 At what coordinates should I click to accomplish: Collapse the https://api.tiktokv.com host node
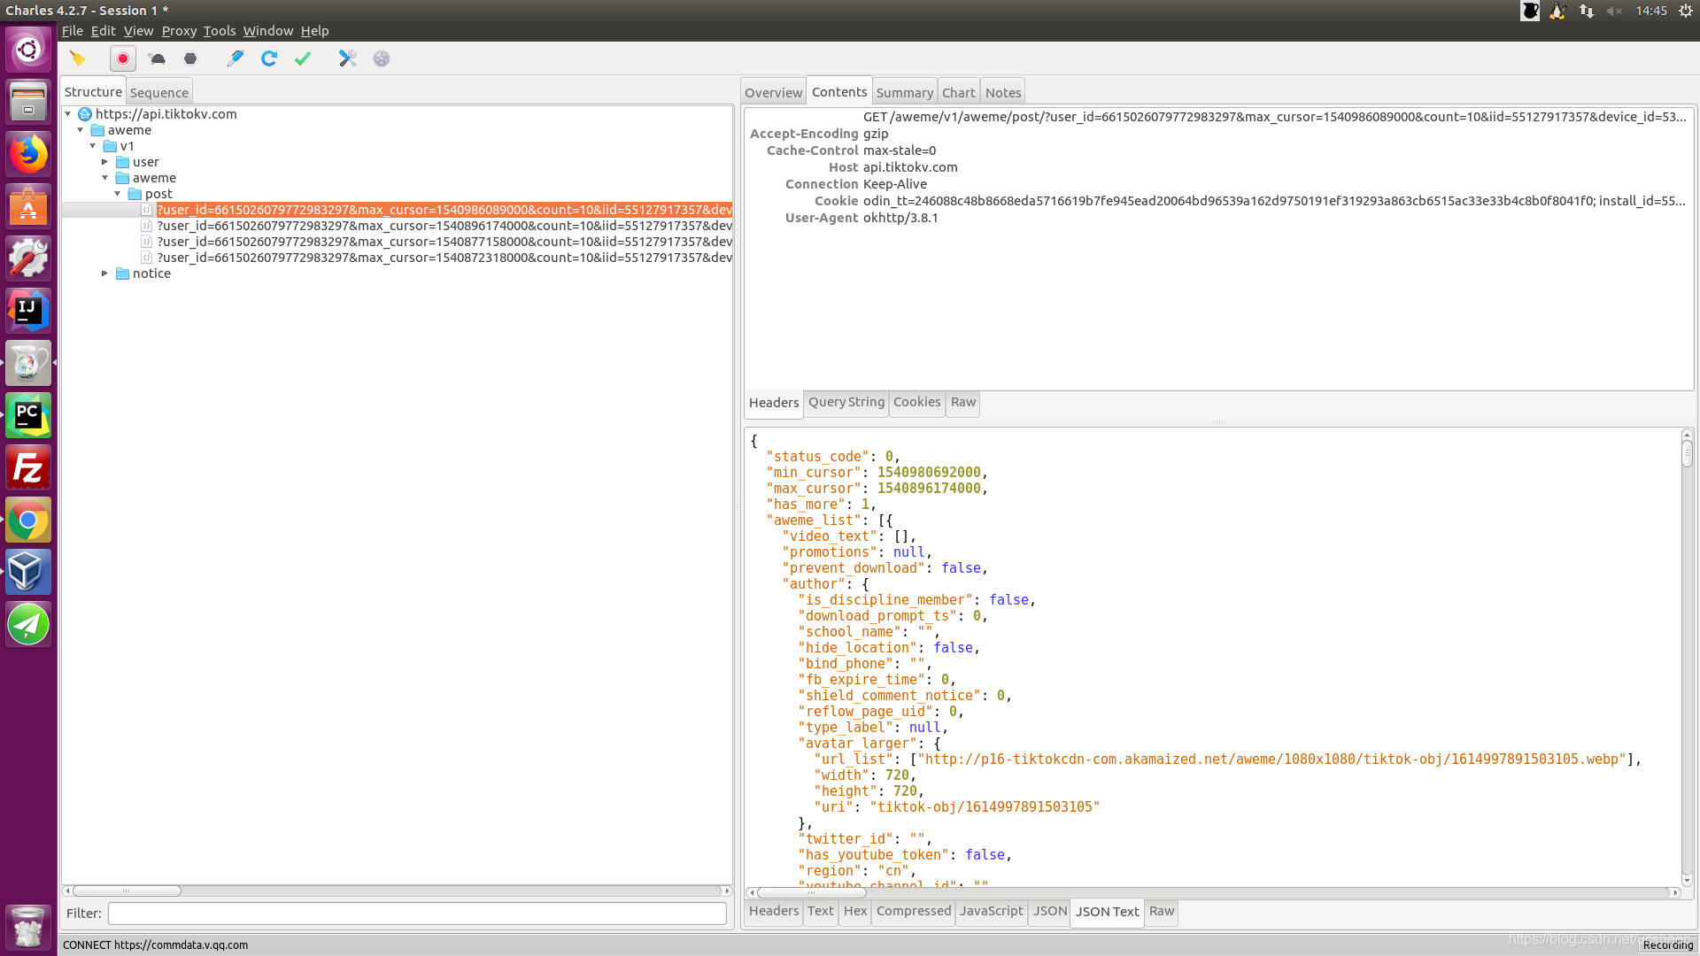coord(68,114)
